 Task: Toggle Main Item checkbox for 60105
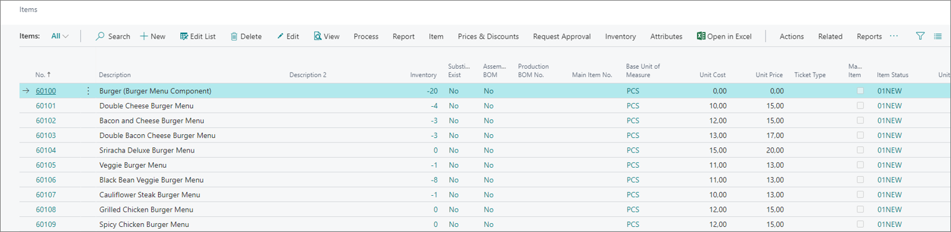point(860,165)
